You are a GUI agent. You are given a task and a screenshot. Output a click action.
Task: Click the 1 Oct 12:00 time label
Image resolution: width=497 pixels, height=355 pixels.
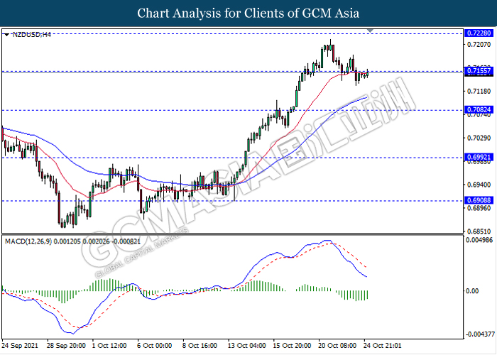click(109, 346)
